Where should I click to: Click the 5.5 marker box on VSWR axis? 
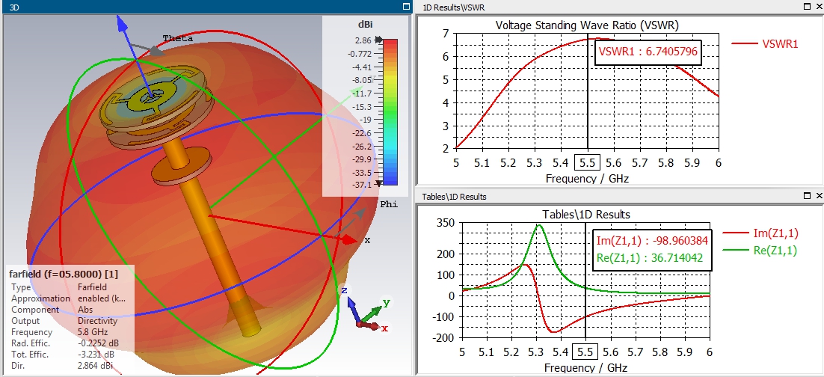(588, 163)
